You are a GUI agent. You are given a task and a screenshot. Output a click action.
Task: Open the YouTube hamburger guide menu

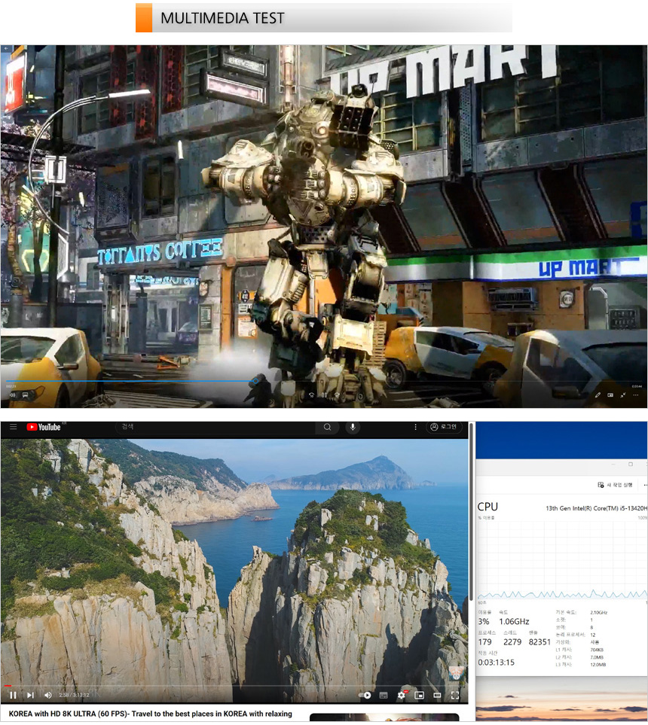(13, 427)
